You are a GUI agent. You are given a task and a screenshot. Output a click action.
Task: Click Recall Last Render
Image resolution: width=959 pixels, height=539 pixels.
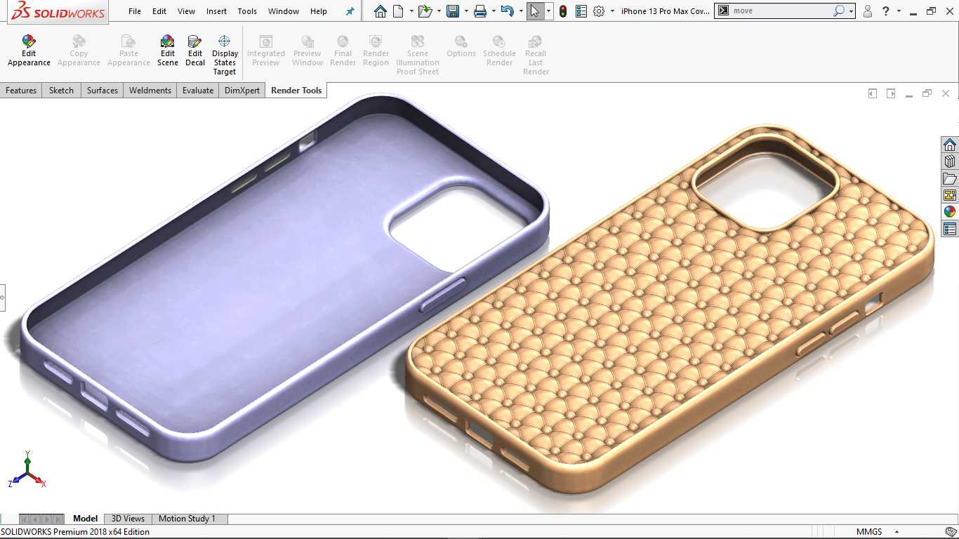tap(536, 55)
